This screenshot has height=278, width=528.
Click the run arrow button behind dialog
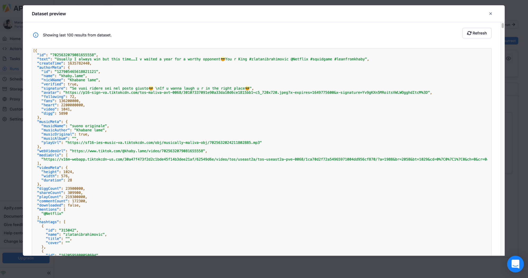point(511,25)
